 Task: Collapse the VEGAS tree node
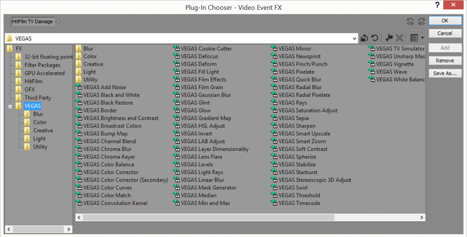pyautogui.click(x=10, y=107)
